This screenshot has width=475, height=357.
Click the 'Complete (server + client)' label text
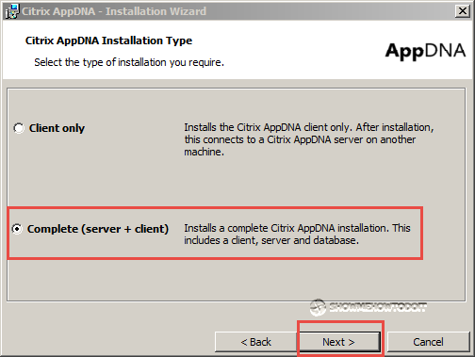pos(98,229)
